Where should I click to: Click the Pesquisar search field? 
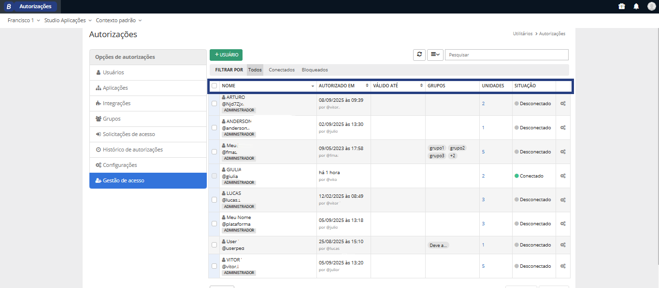pos(506,55)
